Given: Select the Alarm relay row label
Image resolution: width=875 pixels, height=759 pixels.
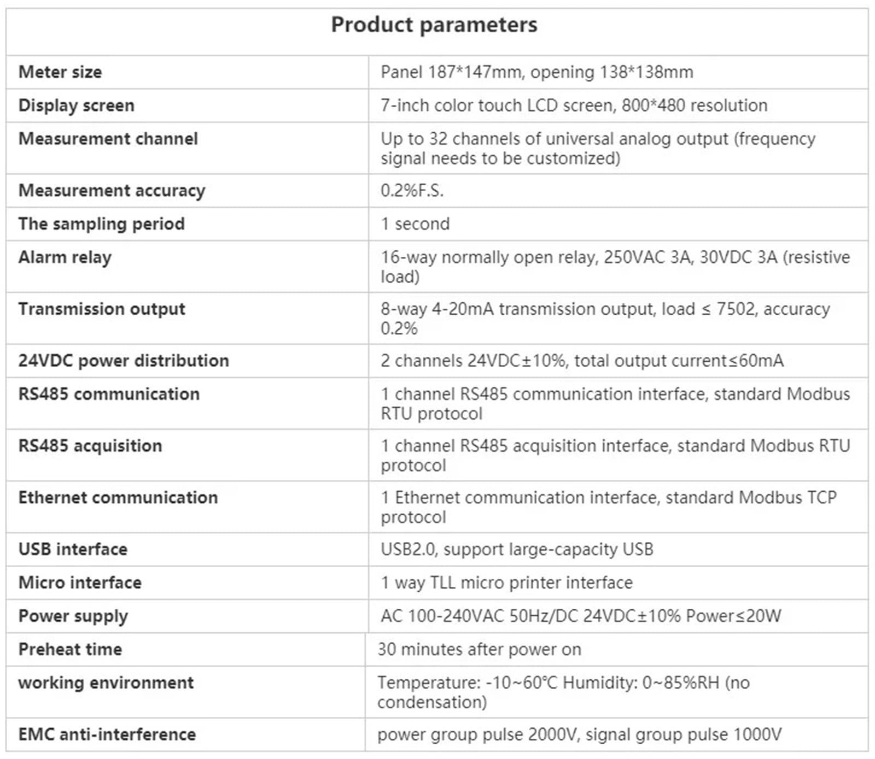Looking at the screenshot, I should point(65,257).
